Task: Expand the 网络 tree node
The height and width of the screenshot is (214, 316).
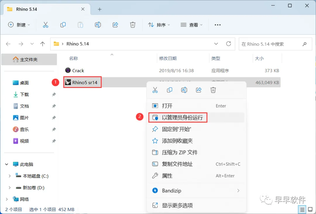Action: click(x=7, y=199)
